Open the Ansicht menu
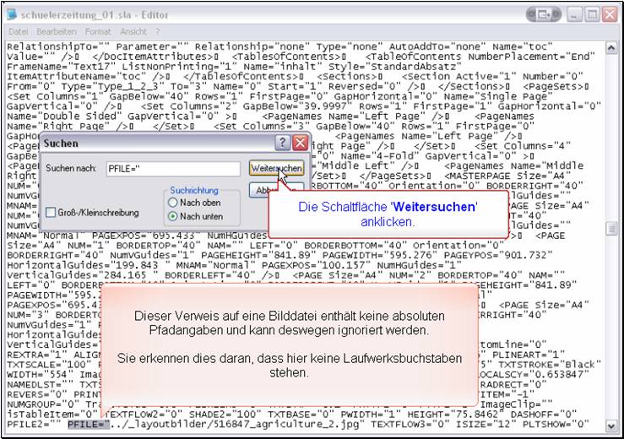Viewport: 624px width, 439px height. 133,31
